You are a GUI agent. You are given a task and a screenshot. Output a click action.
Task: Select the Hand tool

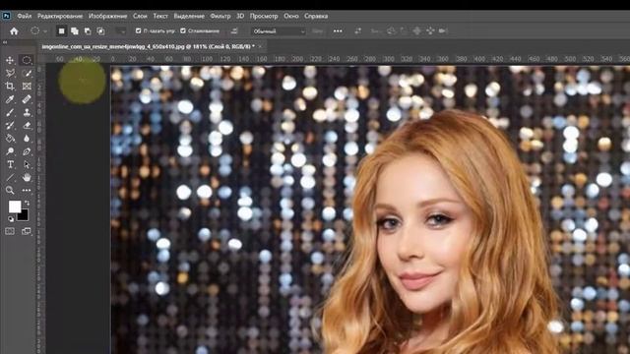[27, 177]
